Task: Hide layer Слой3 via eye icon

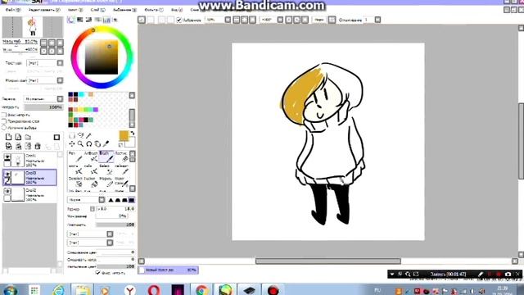Action: tap(7, 174)
